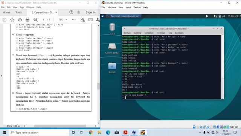Screen dimensions: 241x136
Task: Switch to the Home tab in Acrobat
Action: tap(6, 12)
